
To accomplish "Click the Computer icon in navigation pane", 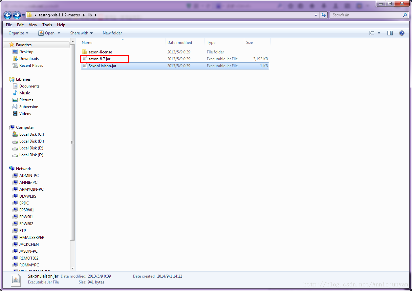I will pyautogui.click(x=12, y=127).
